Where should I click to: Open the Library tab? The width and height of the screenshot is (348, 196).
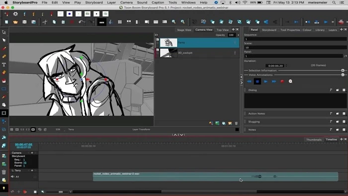coord(320,30)
